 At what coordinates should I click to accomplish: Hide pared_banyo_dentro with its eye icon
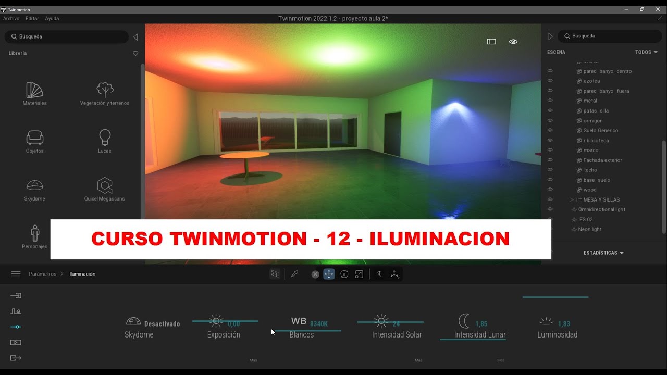click(550, 71)
